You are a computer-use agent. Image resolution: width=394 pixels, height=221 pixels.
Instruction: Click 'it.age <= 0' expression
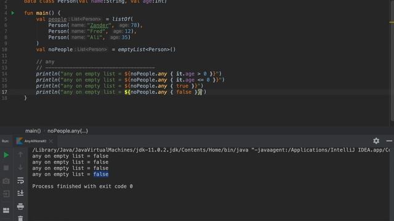click(193, 80)
